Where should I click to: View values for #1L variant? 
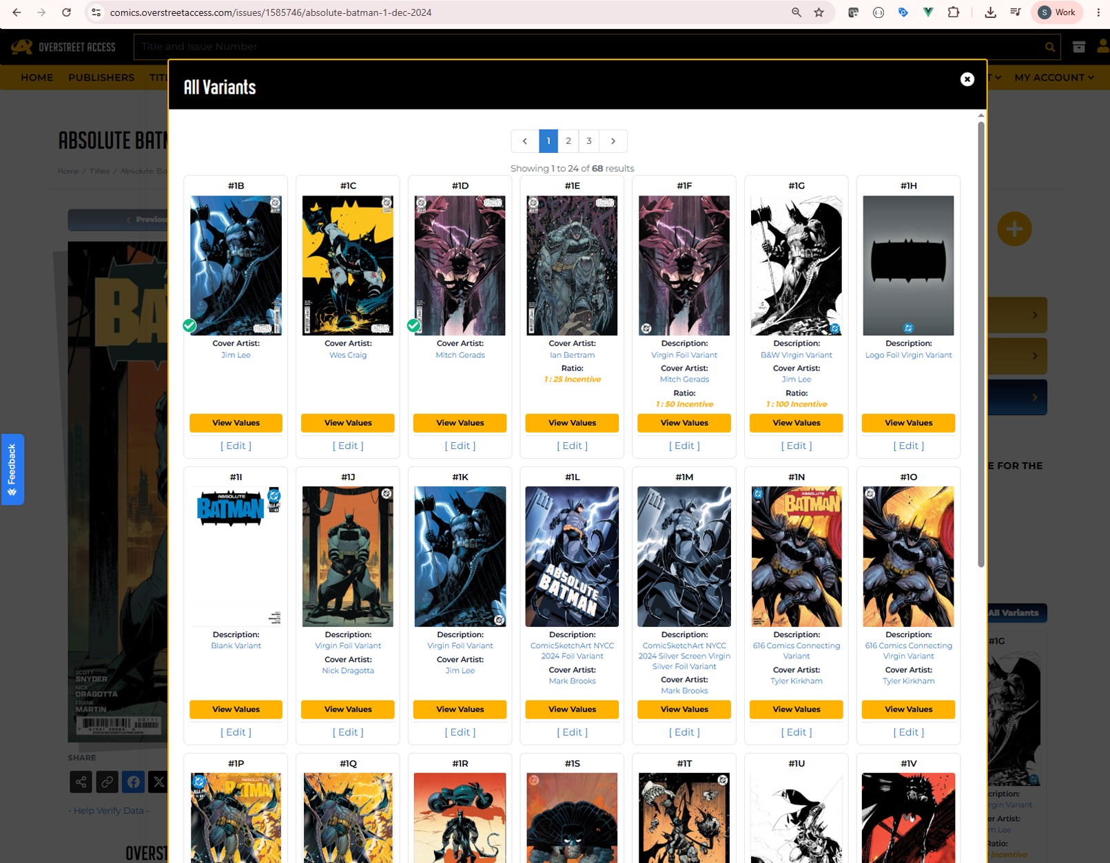pyautogui.click(x=572, y=709)
